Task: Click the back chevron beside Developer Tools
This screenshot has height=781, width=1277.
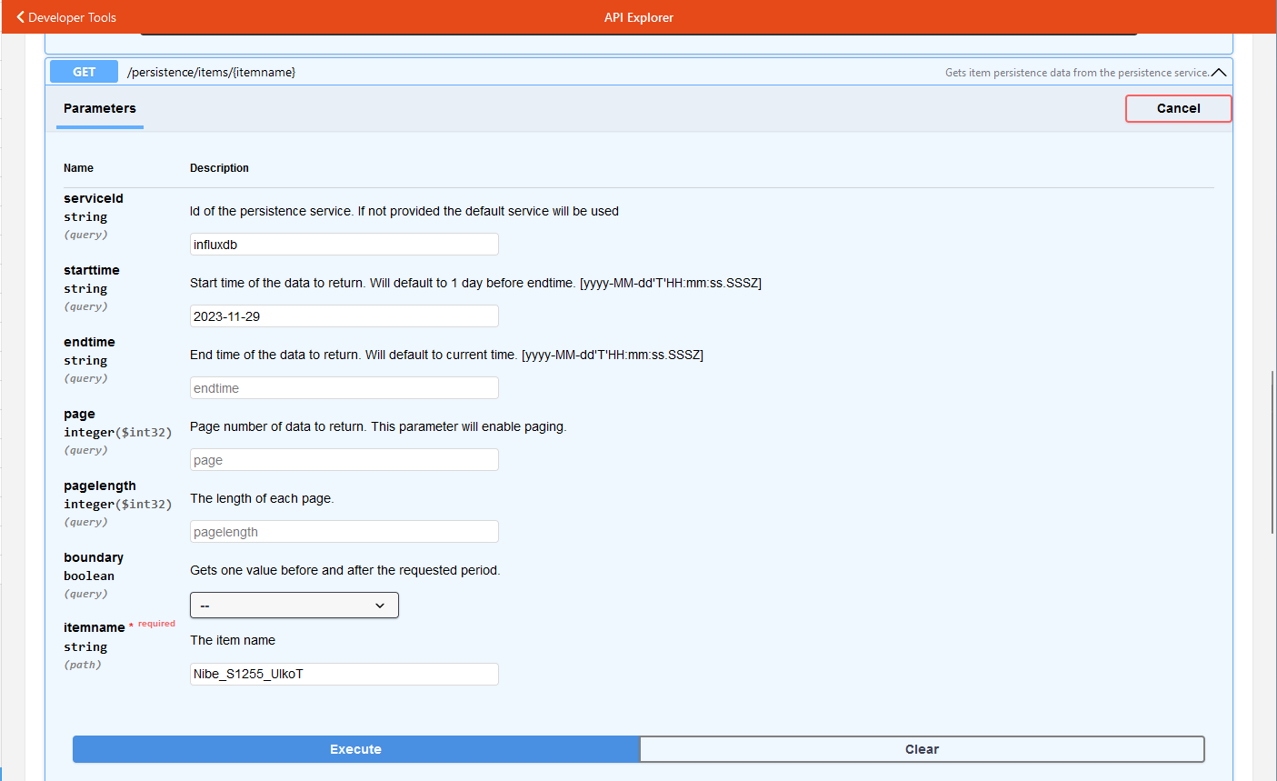Action: click(20, 16)
